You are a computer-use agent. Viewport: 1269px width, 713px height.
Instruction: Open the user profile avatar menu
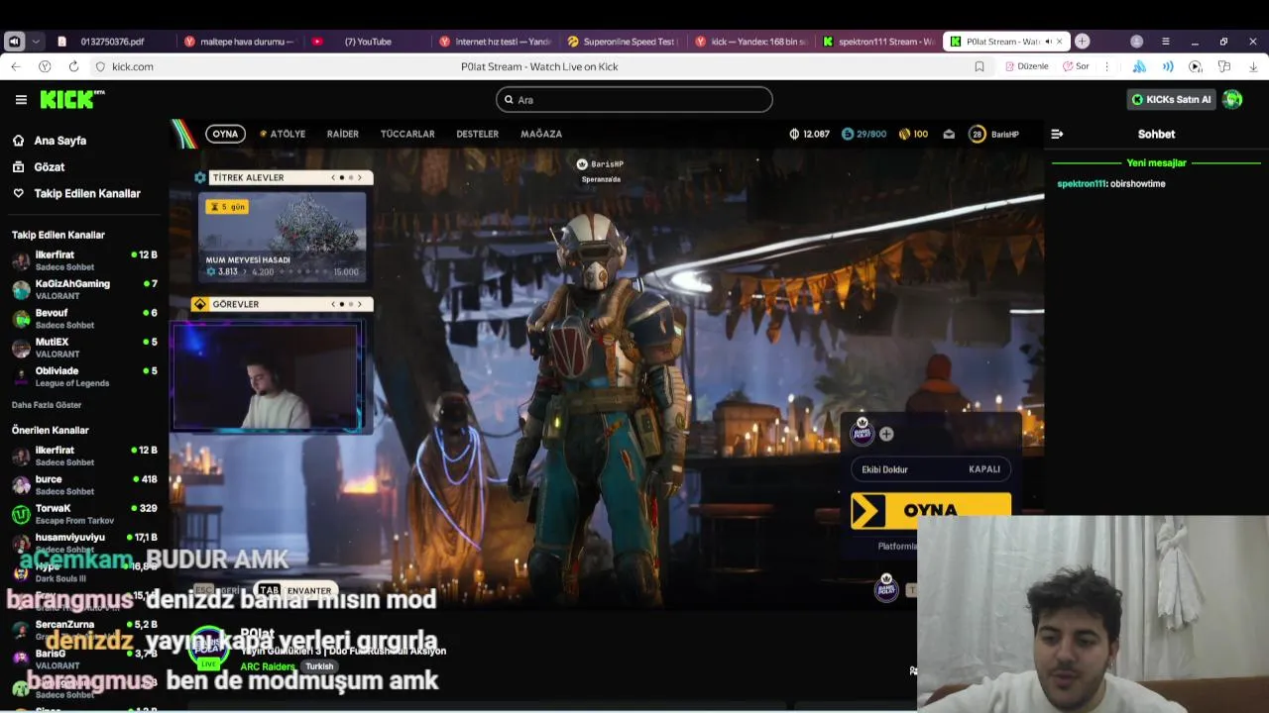click(1232, 99)
